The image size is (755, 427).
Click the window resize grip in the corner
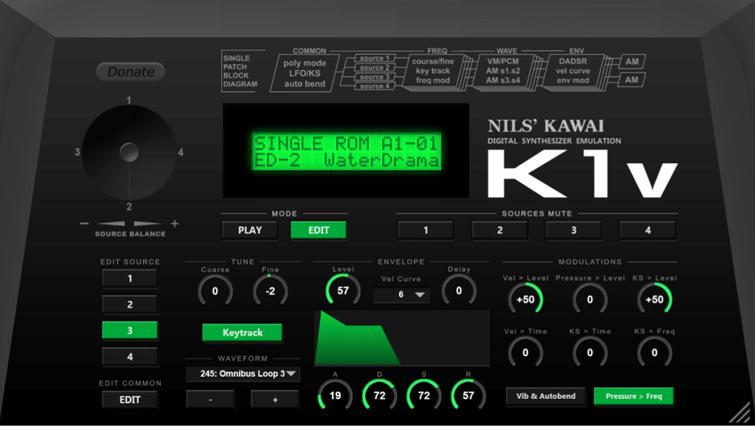pyautogui.click(x=740, y=412)
